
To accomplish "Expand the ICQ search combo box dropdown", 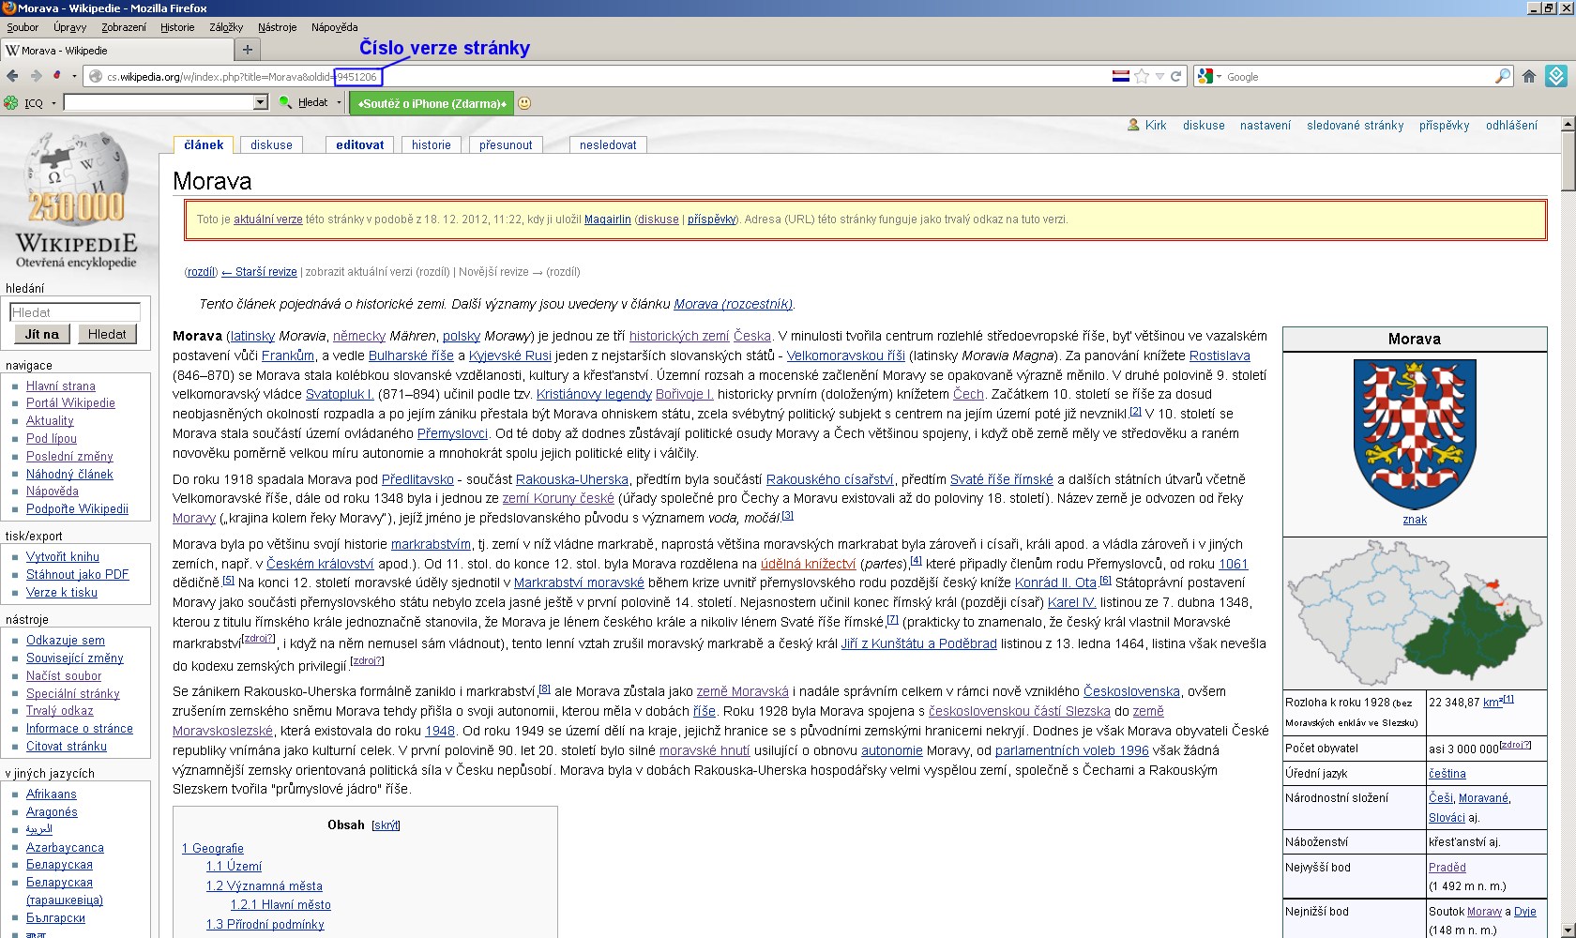I will (x=261, y=102).
